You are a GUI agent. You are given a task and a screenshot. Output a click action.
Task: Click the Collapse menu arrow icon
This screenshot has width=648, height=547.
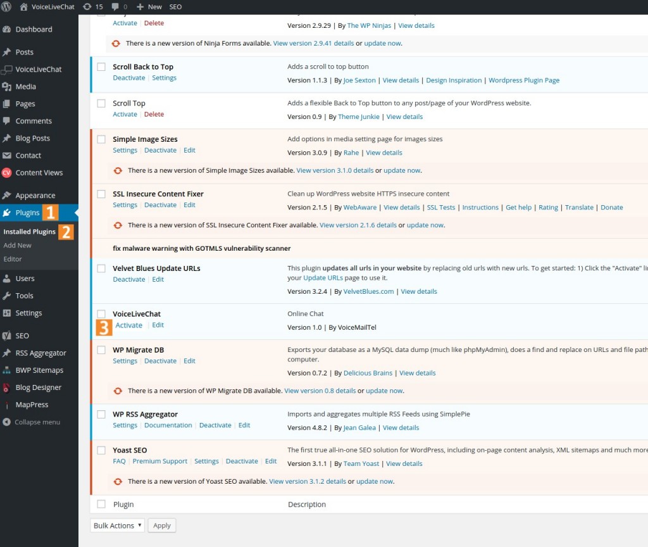6,422
